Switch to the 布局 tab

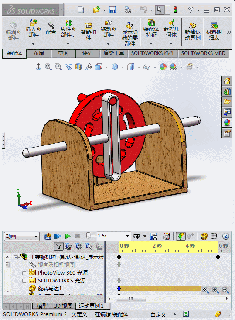tap(38, 53)
